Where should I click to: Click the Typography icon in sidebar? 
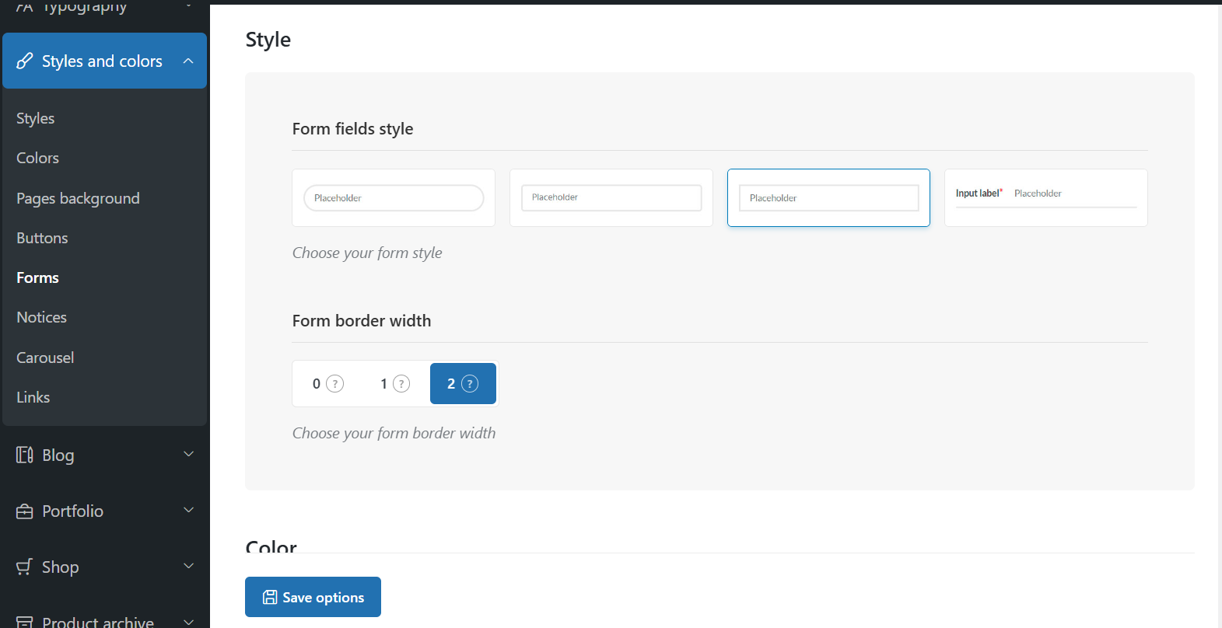click(25, 7)
